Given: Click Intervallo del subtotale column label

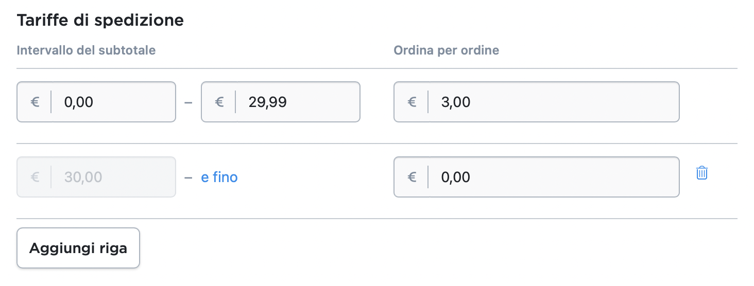Looking at the screenshot, I should [x=86, y=50].
